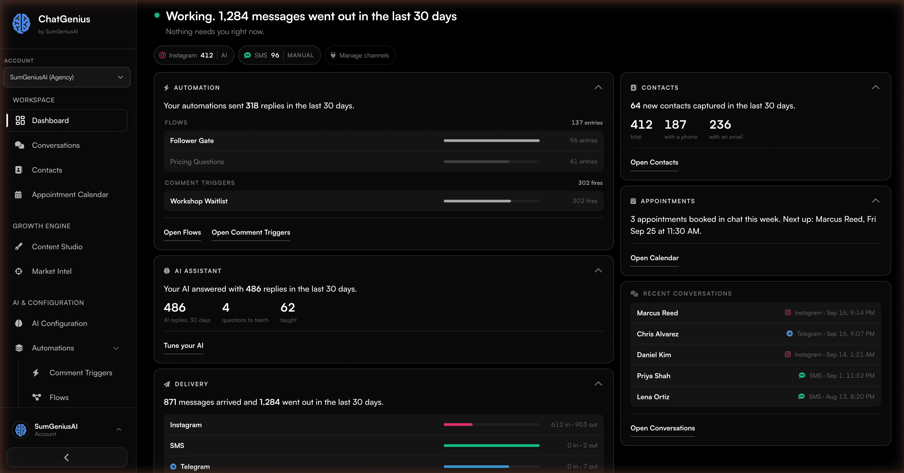
Task: Click the plug icon in Manage channels
Action: tap(333, 55)
